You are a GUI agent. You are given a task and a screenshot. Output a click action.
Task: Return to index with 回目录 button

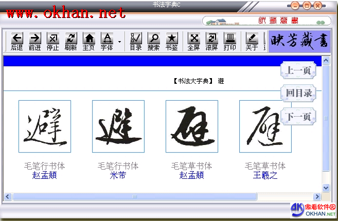298,93
